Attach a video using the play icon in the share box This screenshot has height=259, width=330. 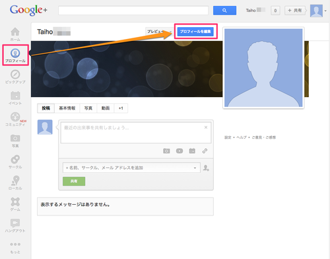point(180,151)
